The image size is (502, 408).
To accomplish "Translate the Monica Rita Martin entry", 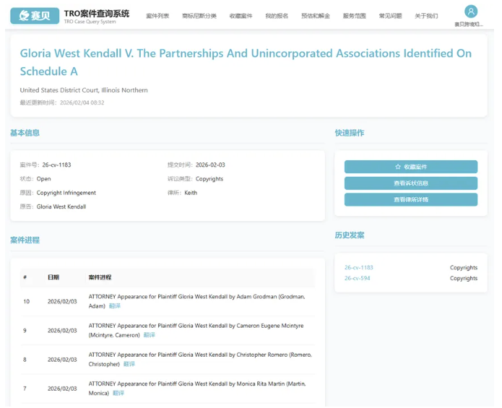I will [x=118, y=393].
